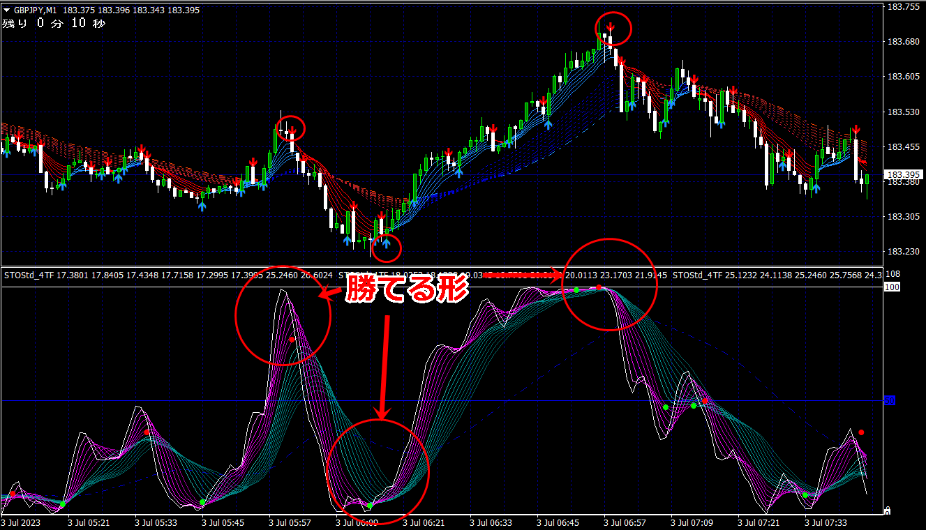Click the current price label 183.395
This screenshot has height=530, width=926.
tap(903, 174)
